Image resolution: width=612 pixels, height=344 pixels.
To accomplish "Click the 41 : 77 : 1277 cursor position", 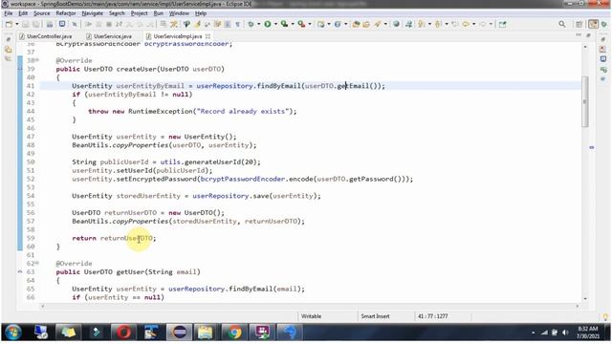I will [433, 316].
